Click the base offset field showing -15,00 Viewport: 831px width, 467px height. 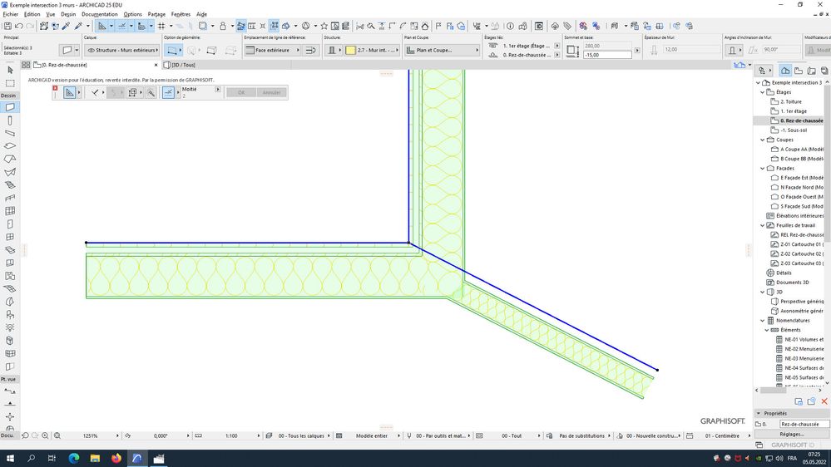pyautogui.click(x=608, y=55)
